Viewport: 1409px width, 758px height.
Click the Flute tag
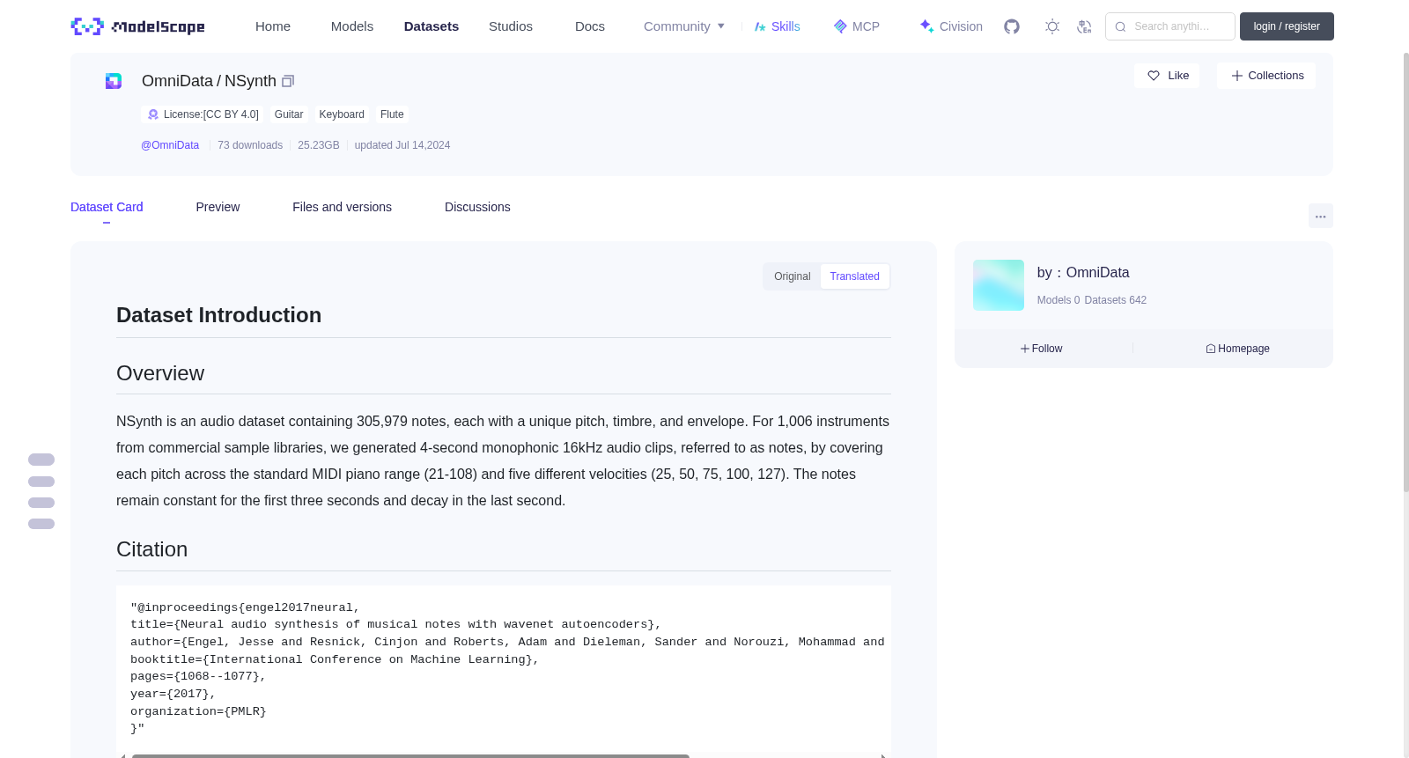point(392,114)
